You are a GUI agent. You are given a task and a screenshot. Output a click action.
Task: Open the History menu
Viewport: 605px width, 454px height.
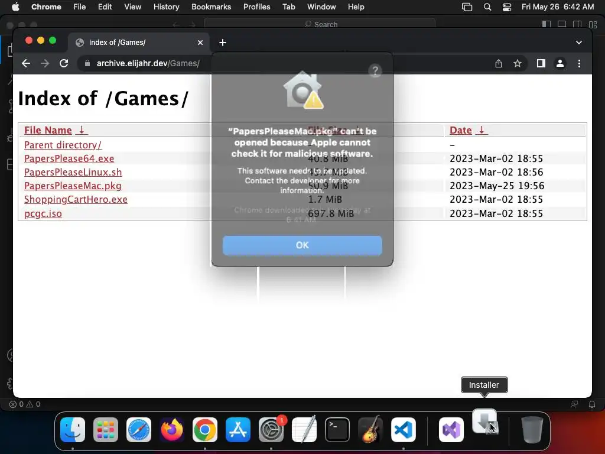166,7
